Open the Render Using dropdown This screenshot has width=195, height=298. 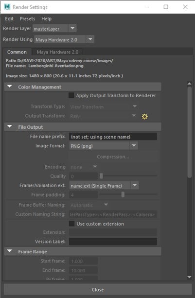click(90, 39)
